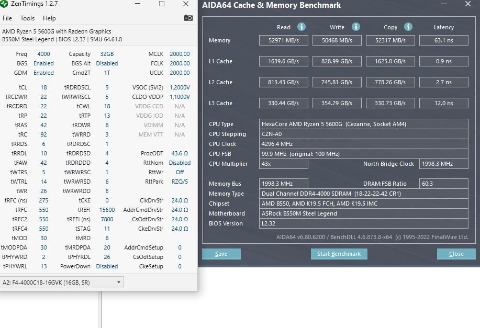The width and height of the screenshot is (480, 328).
Task: Click the CPU Multiplier value 43x
Action: click(284, 164)
